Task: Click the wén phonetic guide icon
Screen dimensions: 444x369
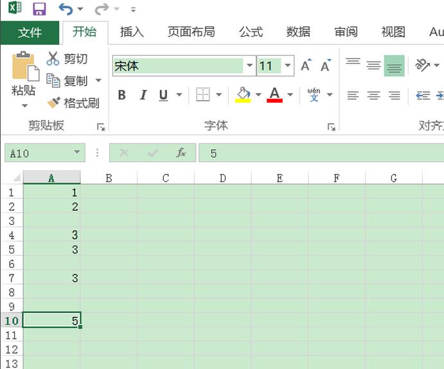Action: click(x=314, y=94)
